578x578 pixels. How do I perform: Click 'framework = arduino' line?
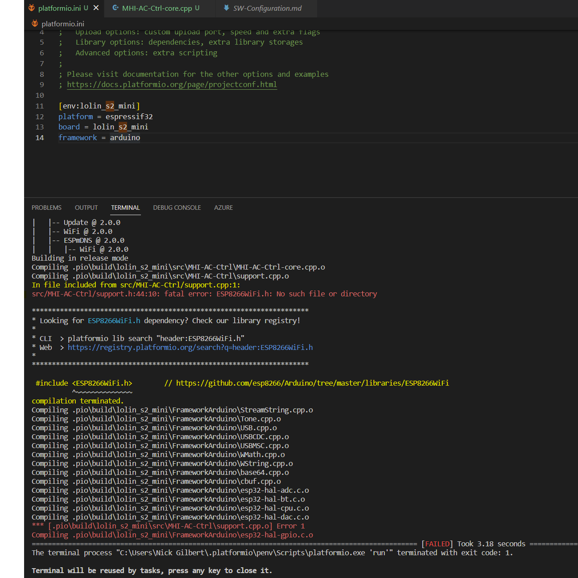click(99, 137)
